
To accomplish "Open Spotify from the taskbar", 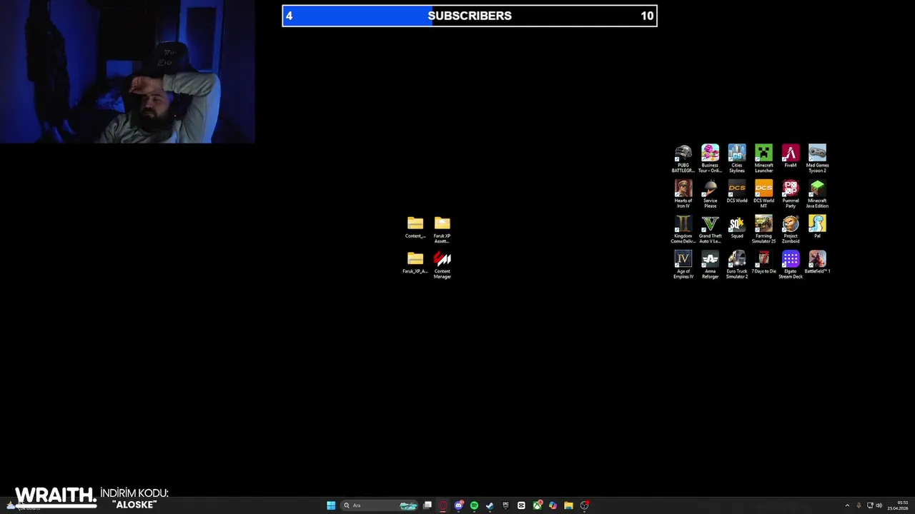I will (x=474, y=505).
